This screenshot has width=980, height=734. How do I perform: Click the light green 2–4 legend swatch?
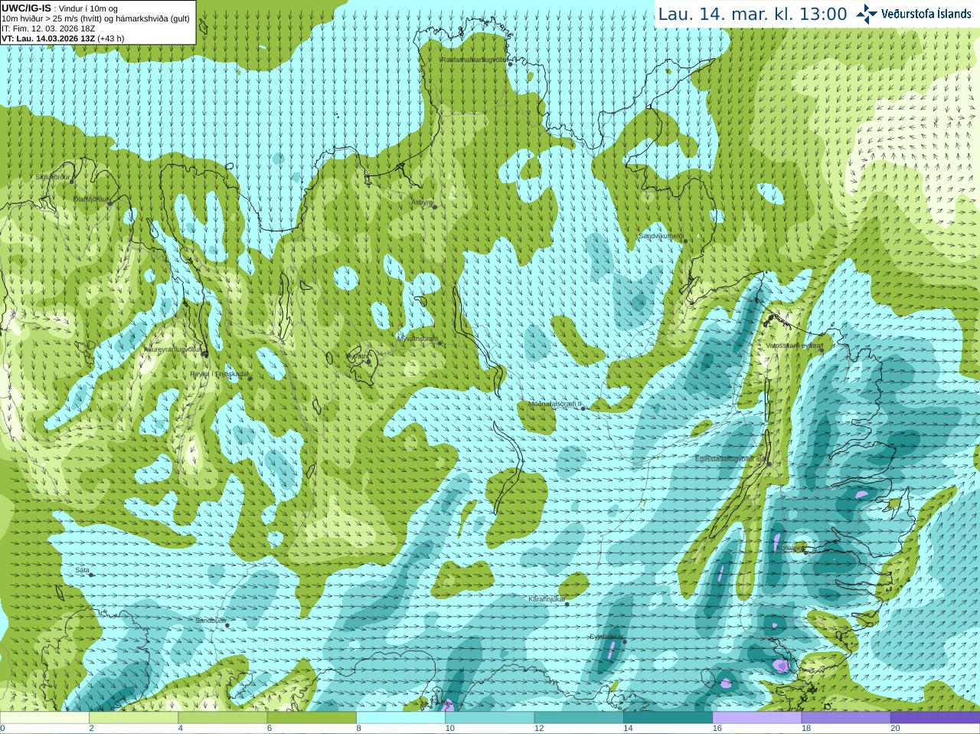pyautogui.click(x=134, y=718)
